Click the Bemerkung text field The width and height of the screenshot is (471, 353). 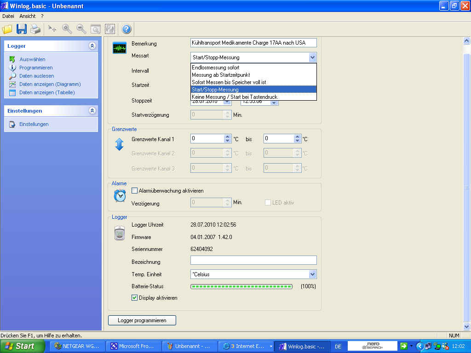(x=253, y=43)
